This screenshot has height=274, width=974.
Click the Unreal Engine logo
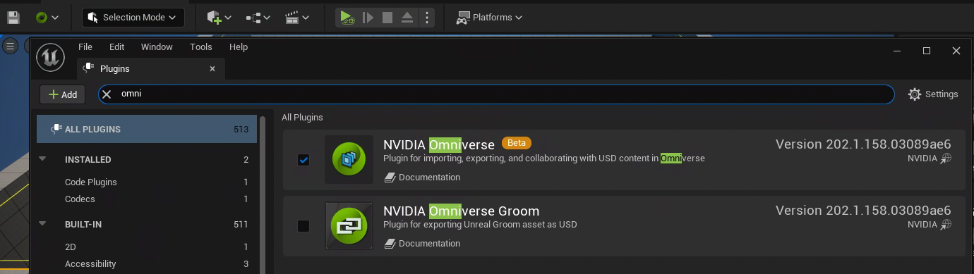coord(51,57)
